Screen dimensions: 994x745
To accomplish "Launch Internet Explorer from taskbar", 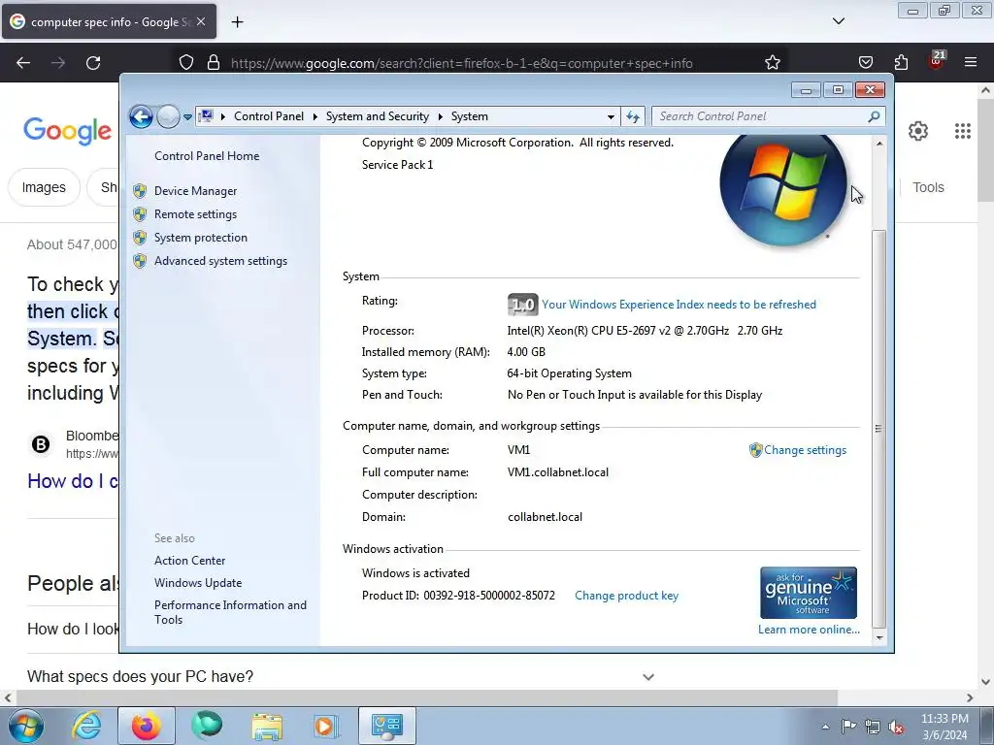I will 86,726.
